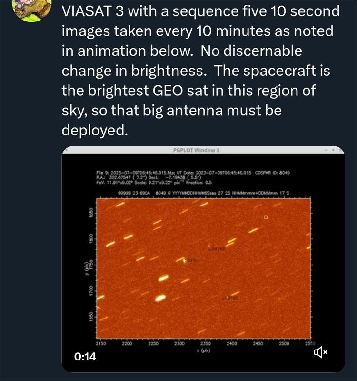Unmute the video with the speaker icon
This screenshot has height=381, width=357.
pos(320,352)
